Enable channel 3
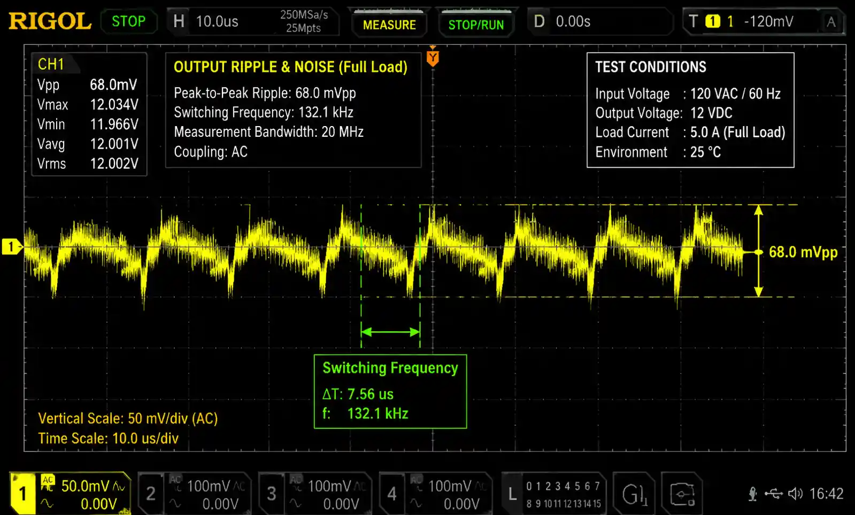The height and width of the screenshot is (515, 855). [315, 494]
